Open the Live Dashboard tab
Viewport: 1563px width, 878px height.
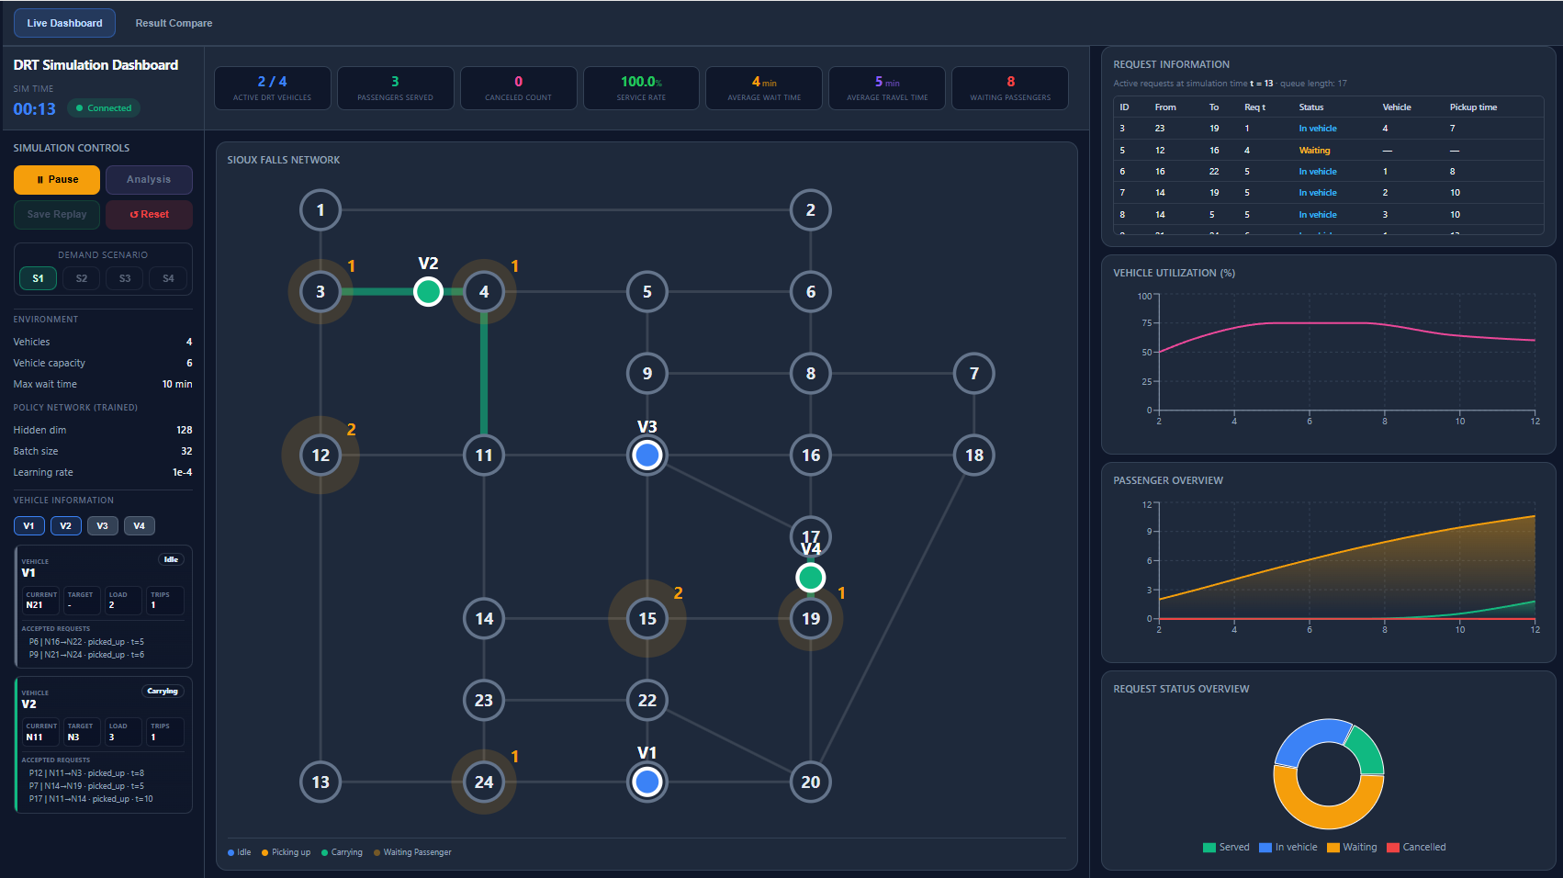(64, 23)
